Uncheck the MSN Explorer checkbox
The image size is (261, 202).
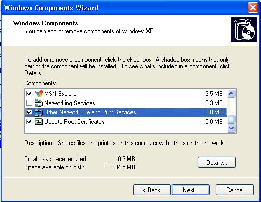click(x=29, y=94)
